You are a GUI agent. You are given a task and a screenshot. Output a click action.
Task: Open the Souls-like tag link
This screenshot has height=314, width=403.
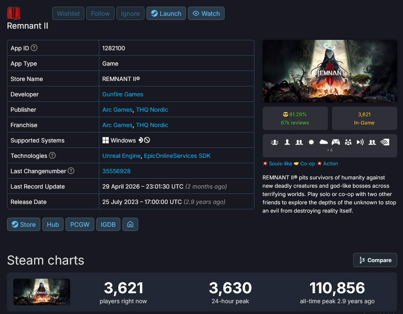tap(281, 164)
